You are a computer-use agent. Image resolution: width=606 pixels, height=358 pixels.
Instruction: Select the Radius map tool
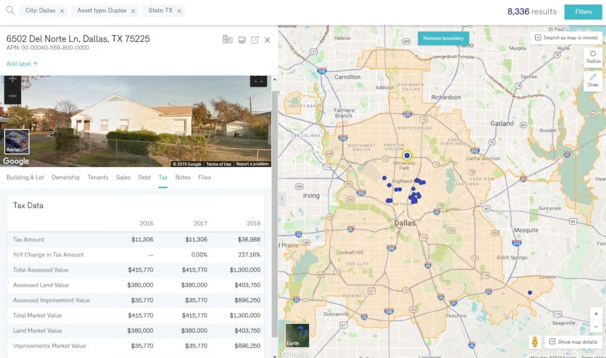tap(593, 57)
